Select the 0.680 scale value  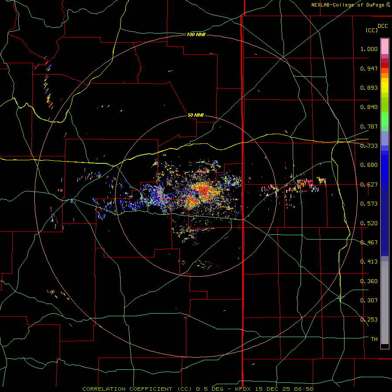(x=369, y=165)
